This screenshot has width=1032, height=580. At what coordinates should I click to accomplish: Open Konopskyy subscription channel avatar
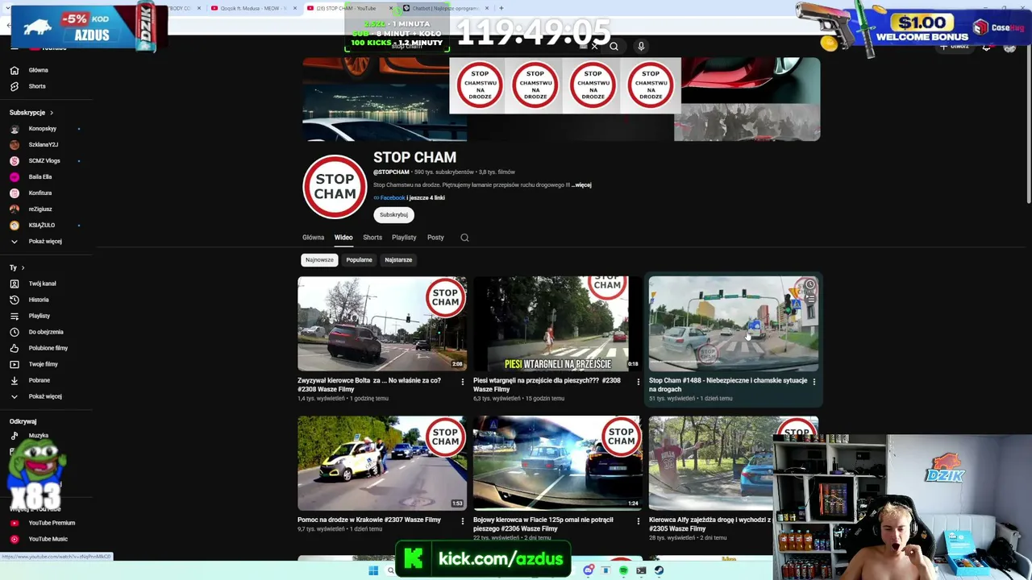tap(15, 129)
